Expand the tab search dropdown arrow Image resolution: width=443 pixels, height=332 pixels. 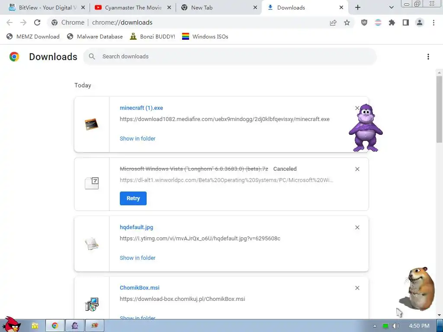[391, 8]
